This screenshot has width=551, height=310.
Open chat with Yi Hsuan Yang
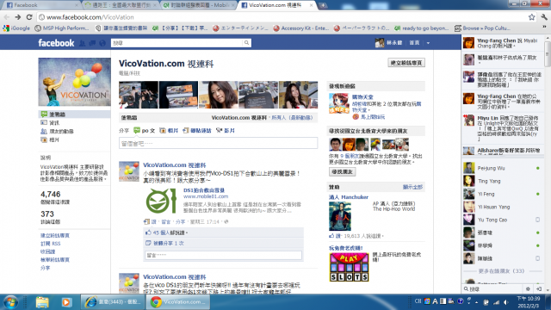[503, 207]
